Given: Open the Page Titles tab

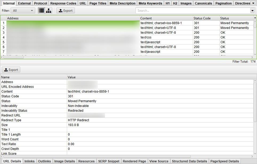Looking at the screenshot, I should click(98, 3).
